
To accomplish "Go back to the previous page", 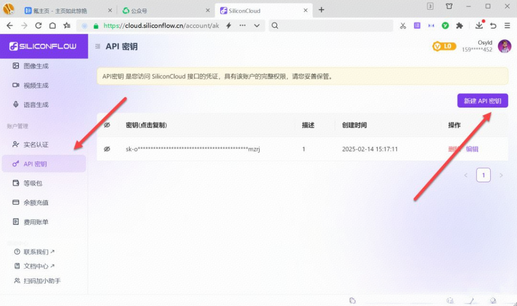I will coord(10,26).
